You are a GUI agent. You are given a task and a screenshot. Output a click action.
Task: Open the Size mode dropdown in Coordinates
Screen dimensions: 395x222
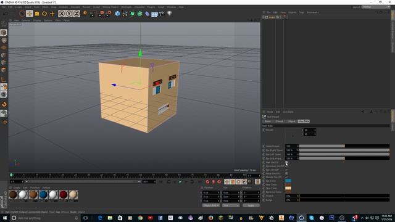(x=231, y=205)
